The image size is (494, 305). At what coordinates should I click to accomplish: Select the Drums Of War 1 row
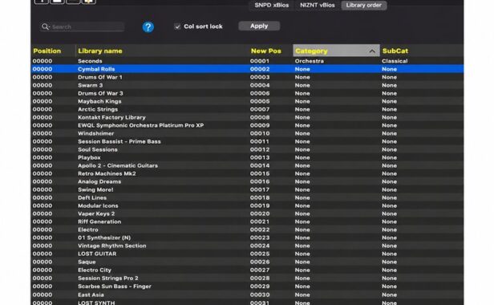tap(247, 77)
